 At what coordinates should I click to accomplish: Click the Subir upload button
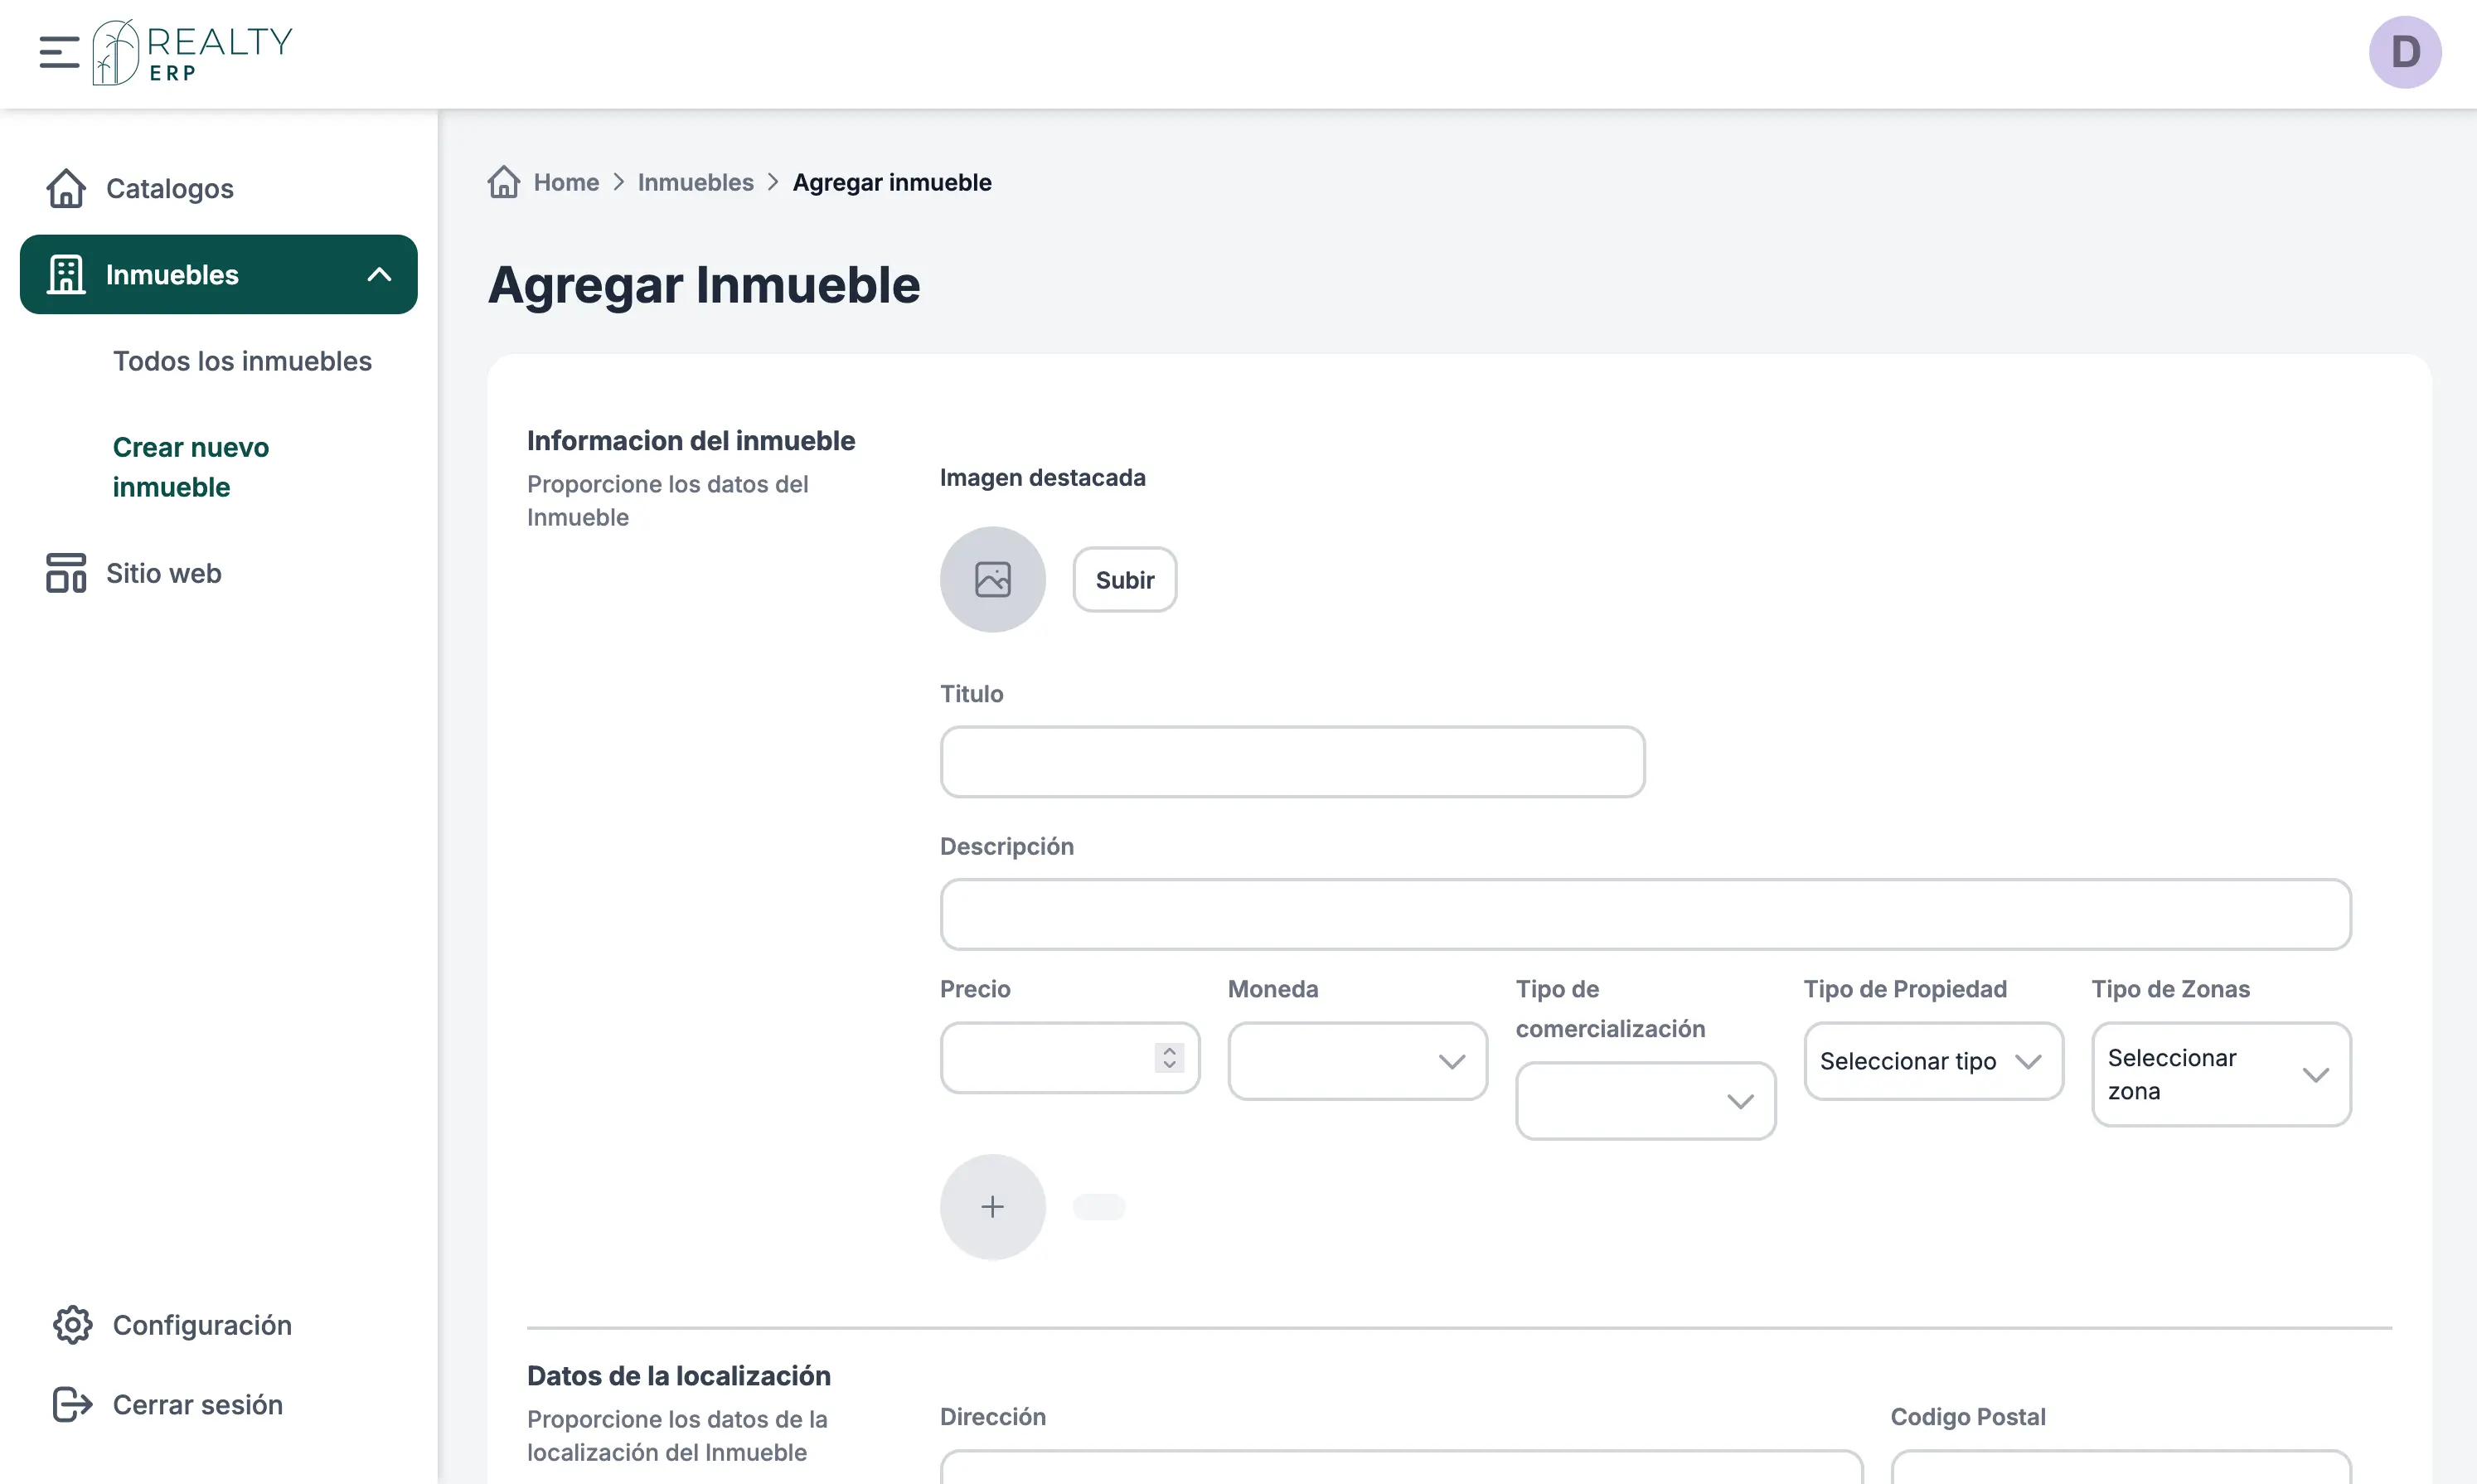pos(1123,580)
